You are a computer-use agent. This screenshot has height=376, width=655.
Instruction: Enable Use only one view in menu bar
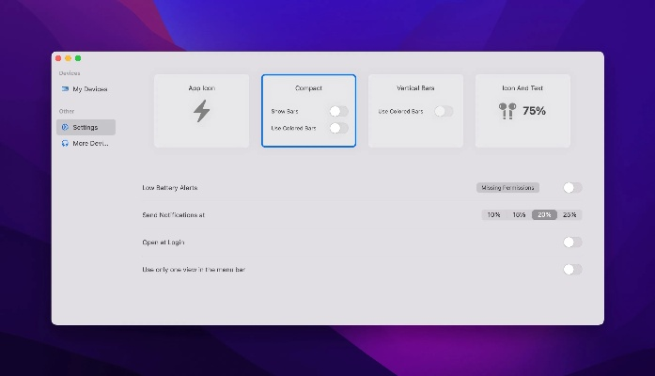pyautogui.click(x=571, y=270)
